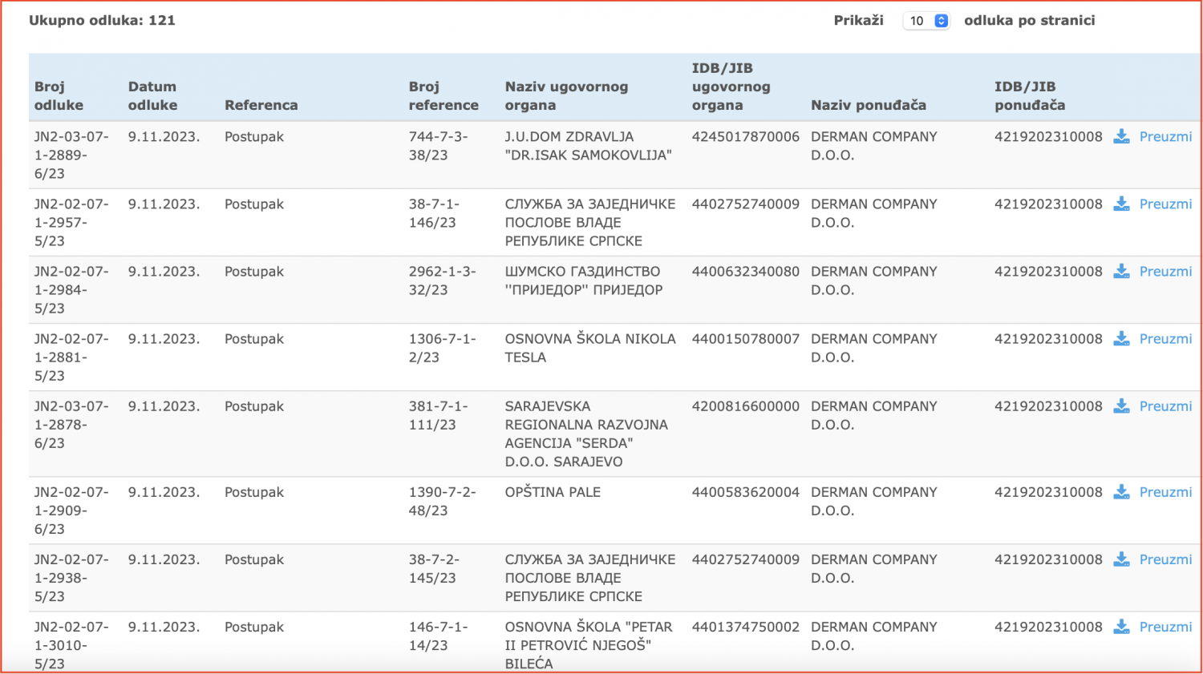Click the Naziv ponuđača column header

pyautogui.click(x=869, y=105)
